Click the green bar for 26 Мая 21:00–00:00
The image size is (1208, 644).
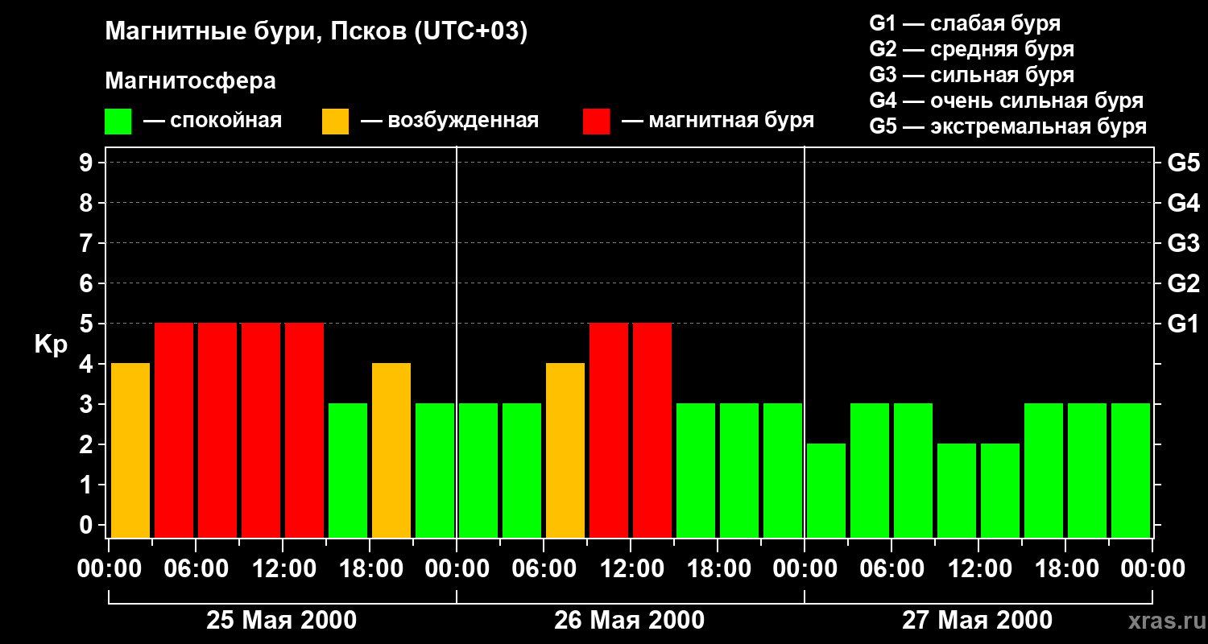click(x=783, y=471)
